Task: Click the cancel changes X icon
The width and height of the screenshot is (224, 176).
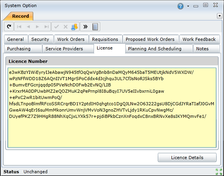Action: [65, 27]
